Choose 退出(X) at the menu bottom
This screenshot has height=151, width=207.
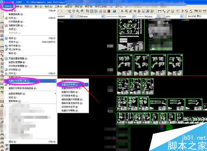30,141
